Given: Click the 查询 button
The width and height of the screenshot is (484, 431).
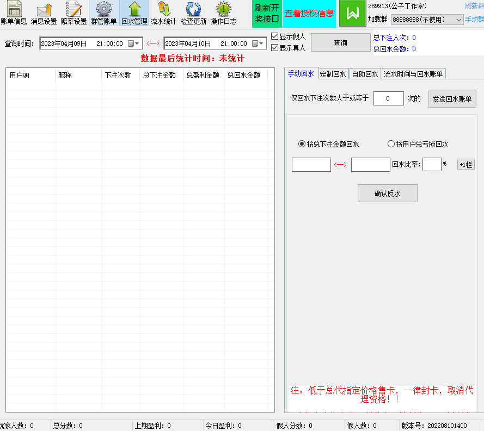Looking at the screenshot, I should click(x=340, y=43).
